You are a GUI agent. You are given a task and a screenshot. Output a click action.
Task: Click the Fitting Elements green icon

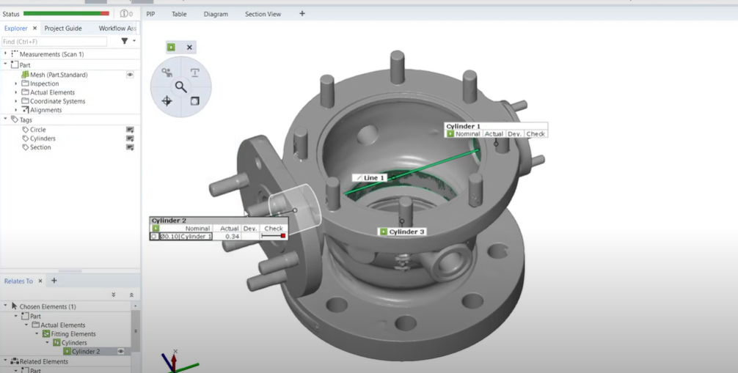tap(46, 333)
